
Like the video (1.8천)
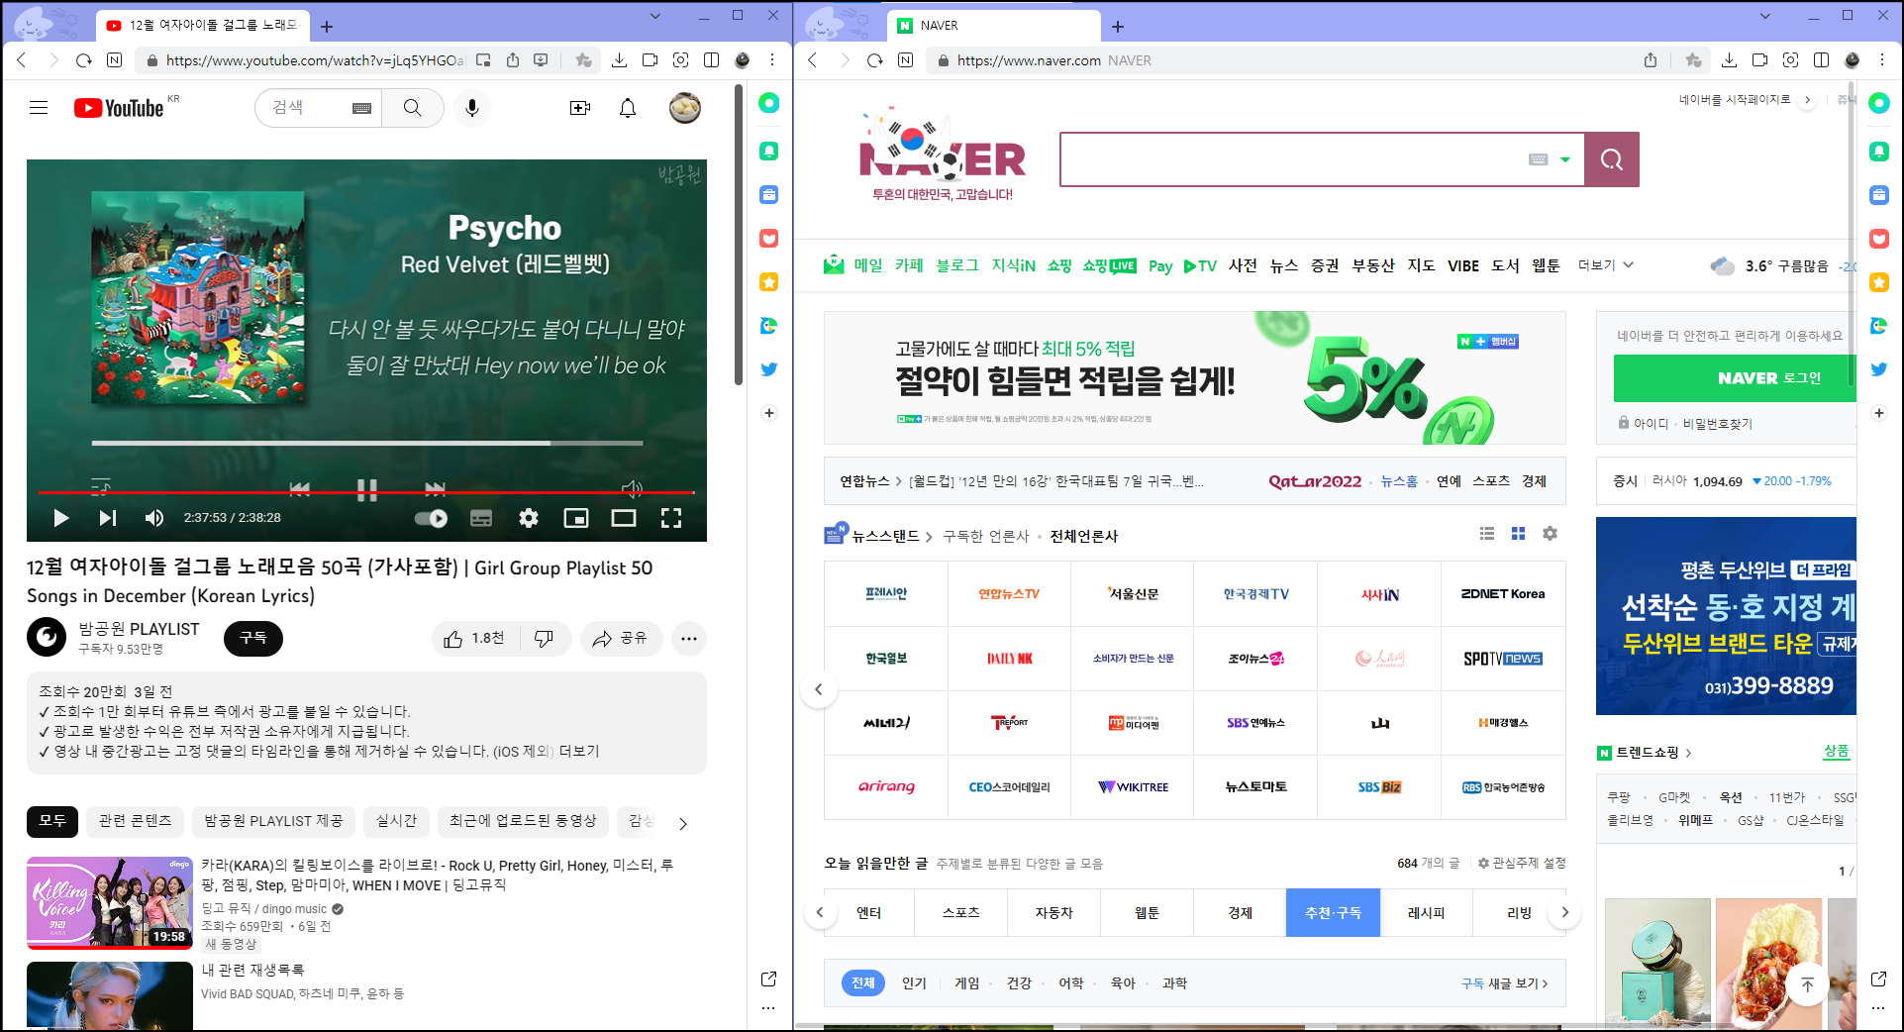click(473, 639)
